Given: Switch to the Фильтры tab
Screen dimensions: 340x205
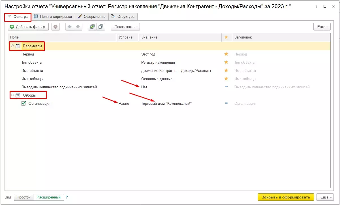Looking at the screenshot, I should click(x=18, y=17).
